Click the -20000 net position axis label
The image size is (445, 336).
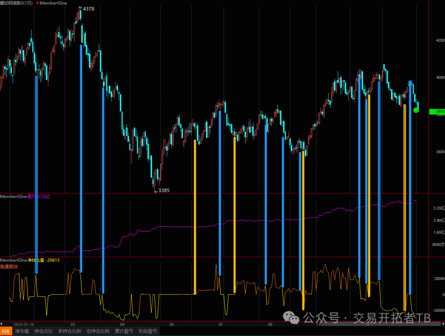439,310
